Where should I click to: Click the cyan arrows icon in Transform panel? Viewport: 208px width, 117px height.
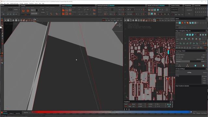pyautogui.click(x=169, y=105)
